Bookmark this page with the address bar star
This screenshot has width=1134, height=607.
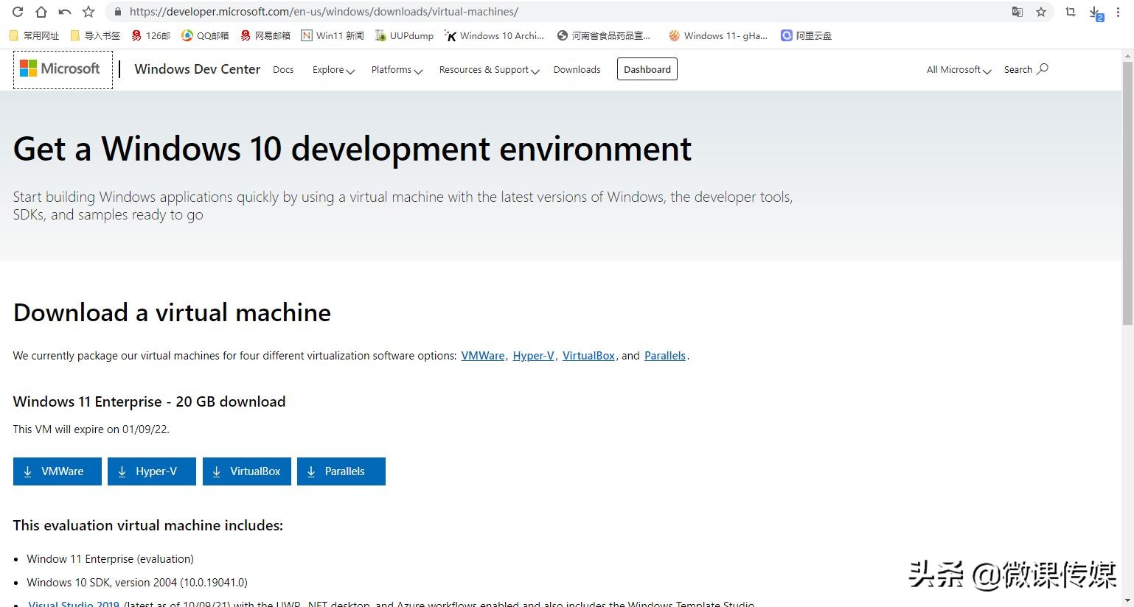pos(1041,12)
